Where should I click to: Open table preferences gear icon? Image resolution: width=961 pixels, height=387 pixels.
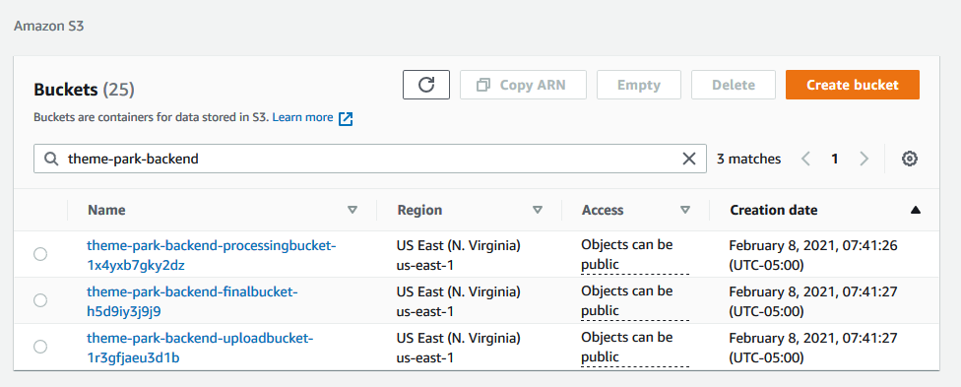point(910,159)
